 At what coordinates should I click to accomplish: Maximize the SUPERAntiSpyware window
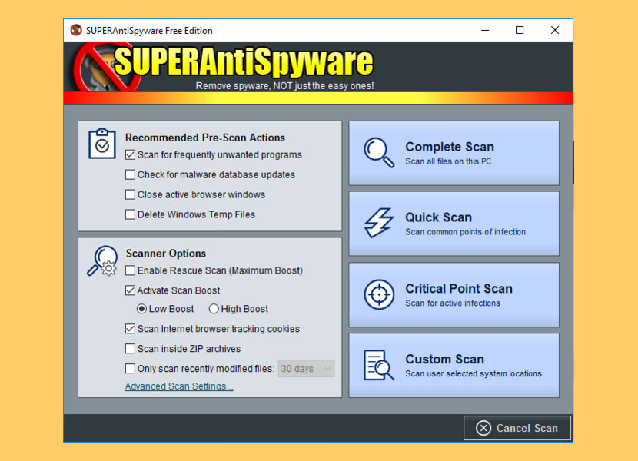520,30
